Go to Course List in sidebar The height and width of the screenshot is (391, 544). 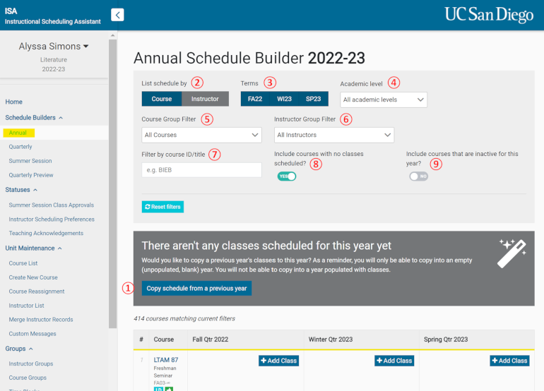point(23,263)
